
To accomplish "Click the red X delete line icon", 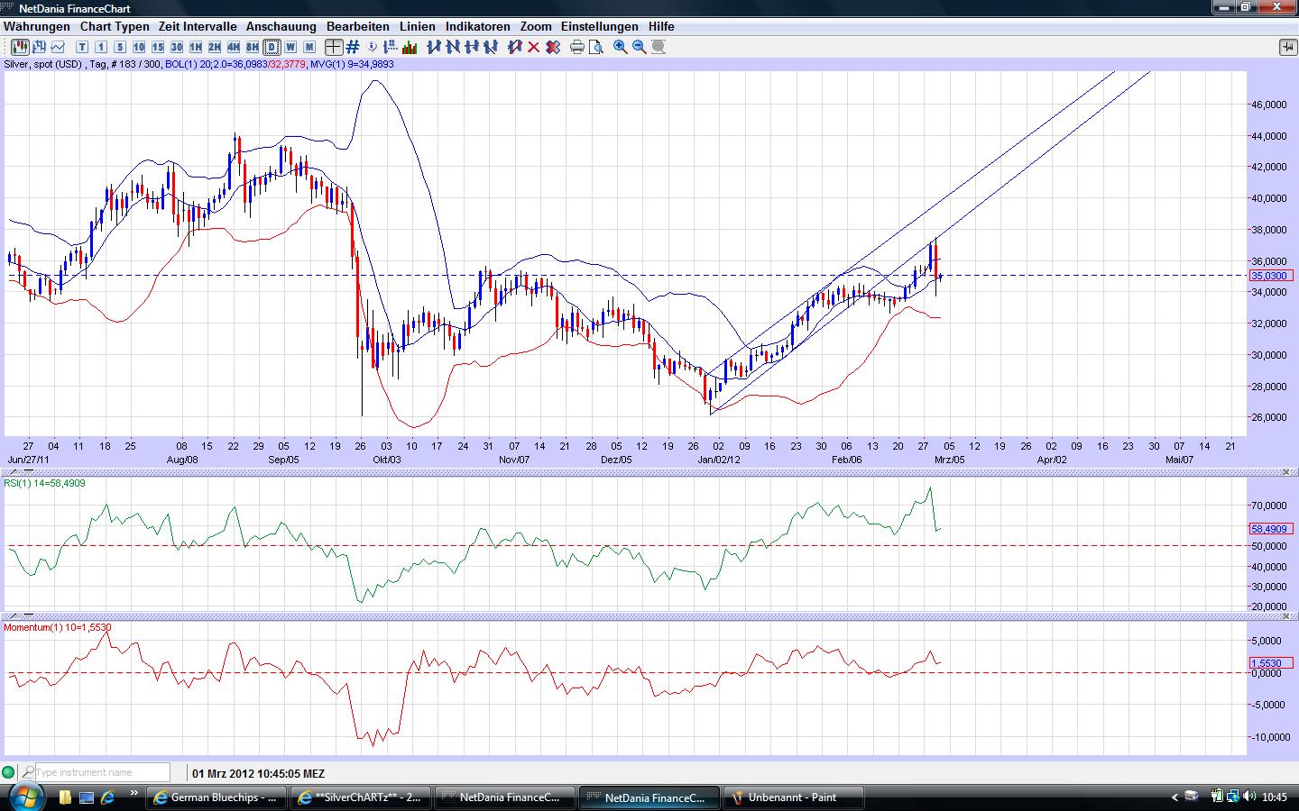I will pyautogui.click(x=534, y=47).
